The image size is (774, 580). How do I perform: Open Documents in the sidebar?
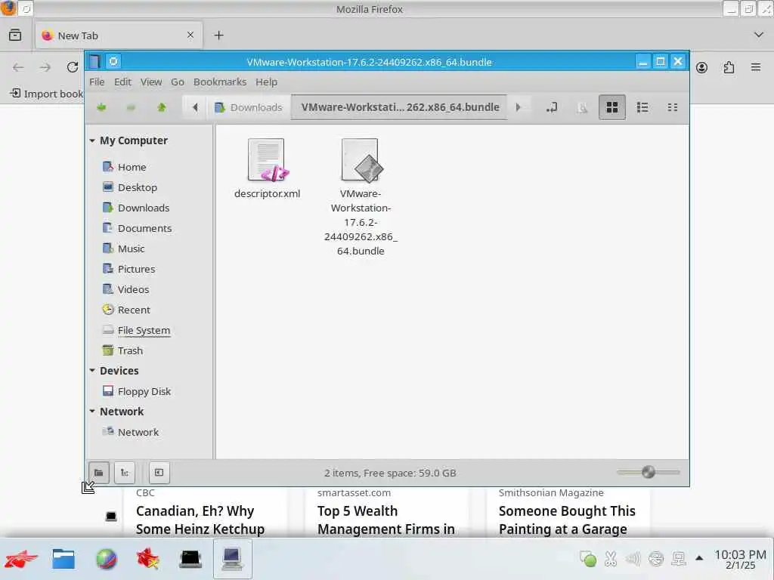point(144,228)
